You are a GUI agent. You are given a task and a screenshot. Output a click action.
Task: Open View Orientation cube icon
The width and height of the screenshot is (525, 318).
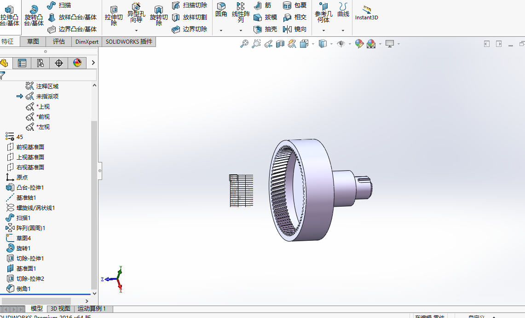(304, 44)
